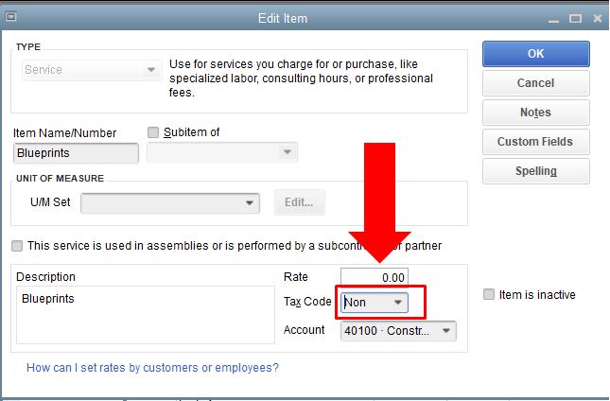
Task: Open the rates by customers help link
Action: [152, 368]
